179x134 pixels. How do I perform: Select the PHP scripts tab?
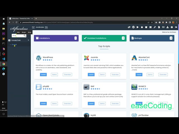click(33, 27)
